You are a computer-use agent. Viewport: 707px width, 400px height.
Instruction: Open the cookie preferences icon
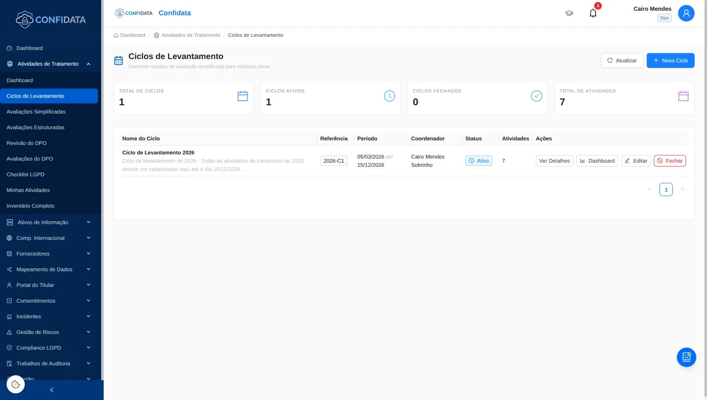click(15, 384)
